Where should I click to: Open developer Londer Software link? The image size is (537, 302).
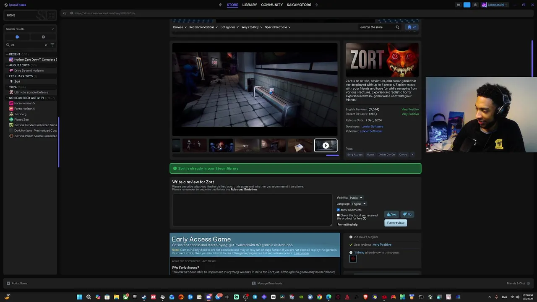coord(372,126)
